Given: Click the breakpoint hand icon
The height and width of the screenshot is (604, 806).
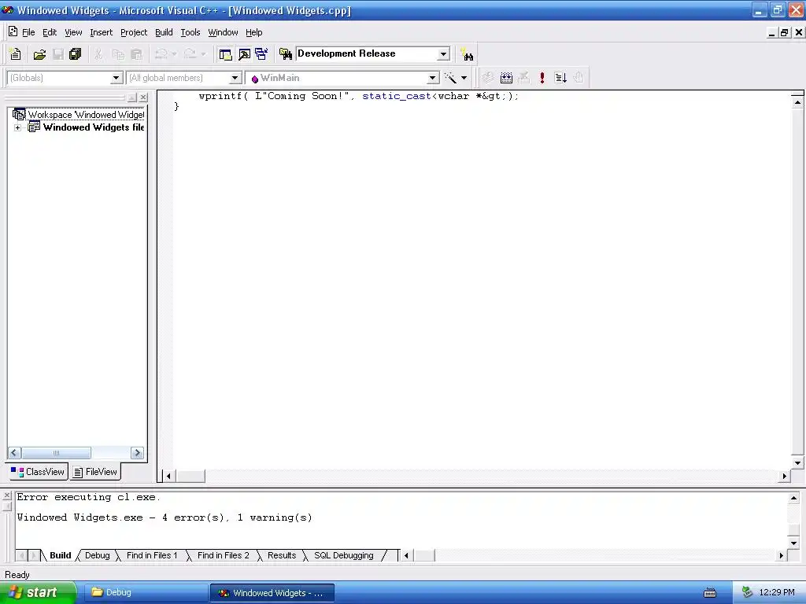Looking at the screenshot, I should pos(579,78).
